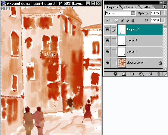The height and width of the screenshot is (135, 168).
Task: Open the Fill slider arrow
Action: coord(162,20)
